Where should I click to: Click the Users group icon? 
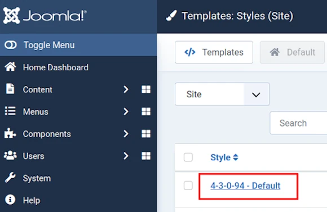point(10,155)
